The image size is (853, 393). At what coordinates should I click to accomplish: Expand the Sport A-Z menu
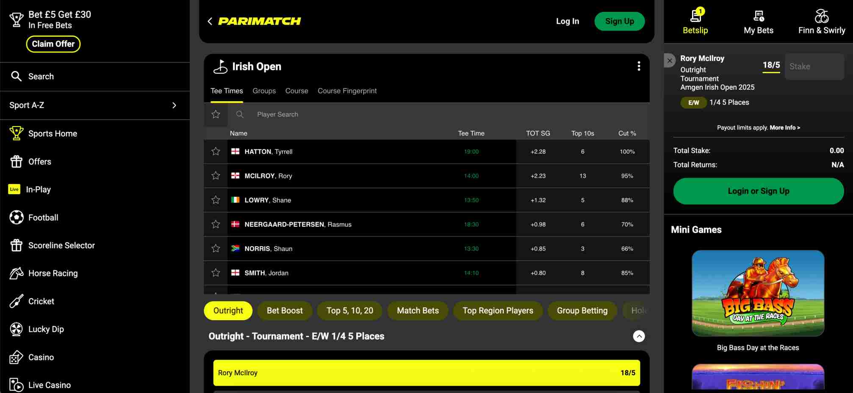click(95, 105)
